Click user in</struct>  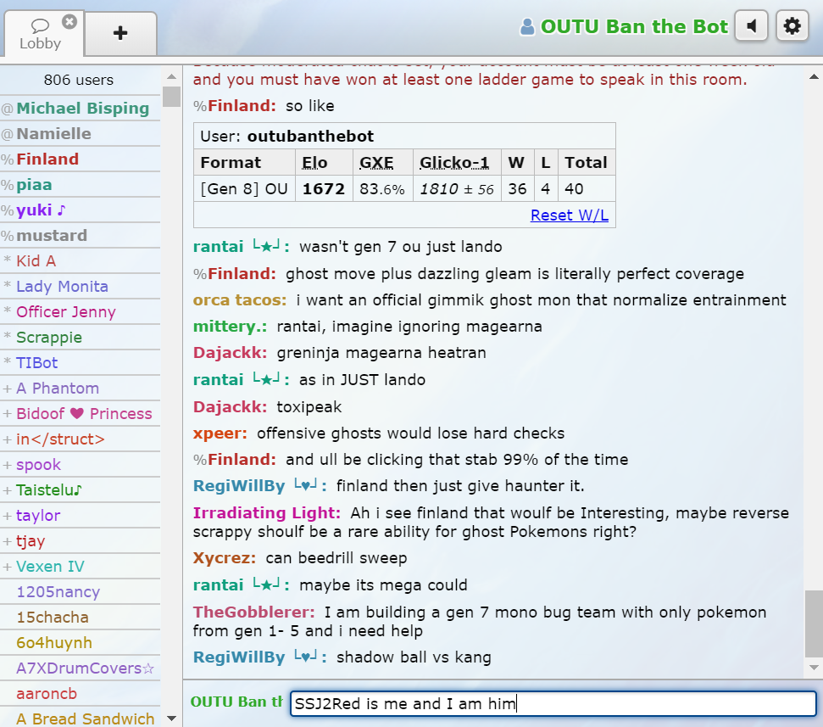tap(80, 439)
